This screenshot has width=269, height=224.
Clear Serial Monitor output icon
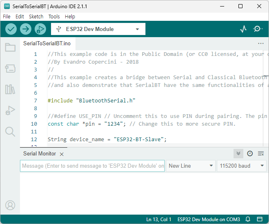pos(261,153)
